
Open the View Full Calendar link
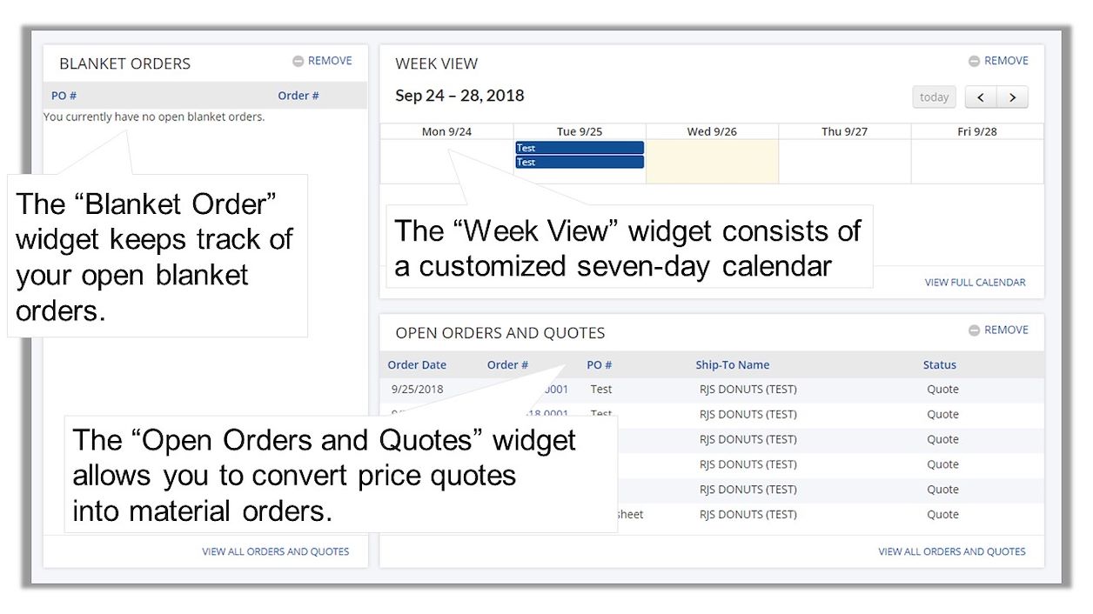[975, 283]
